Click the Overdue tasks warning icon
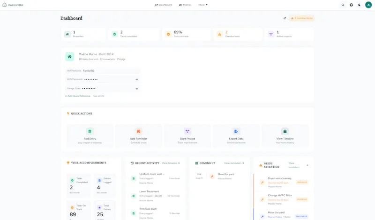The width and height of the screenshot is (375, 220). (x=219, y=34)
